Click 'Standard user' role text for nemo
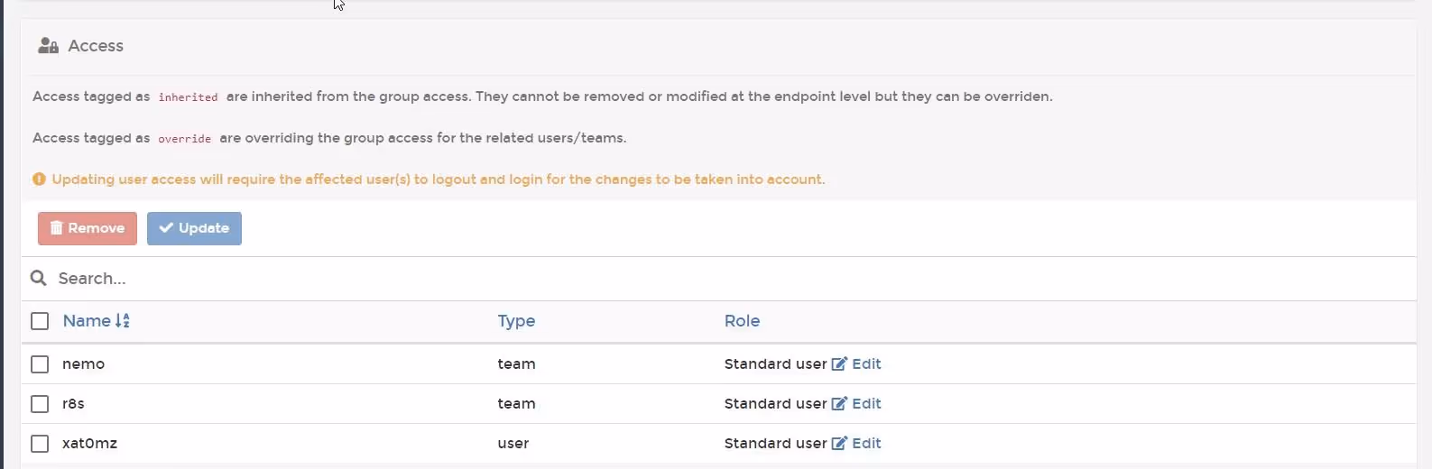 coord(775,364)
